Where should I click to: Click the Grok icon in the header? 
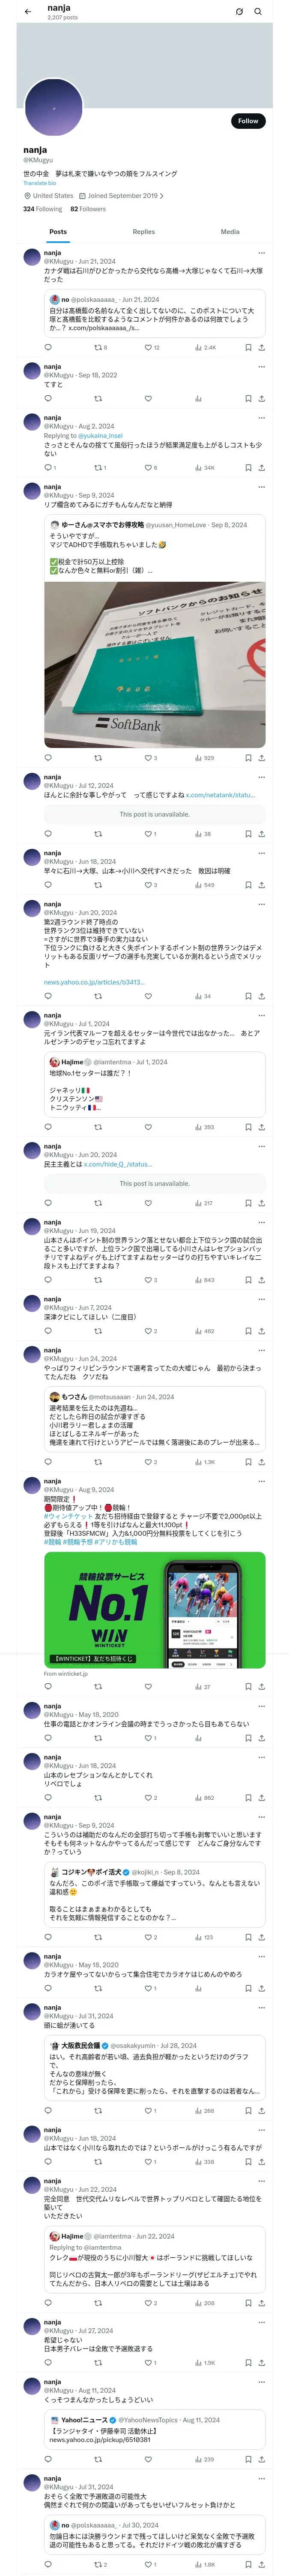[x=239, y=12]
